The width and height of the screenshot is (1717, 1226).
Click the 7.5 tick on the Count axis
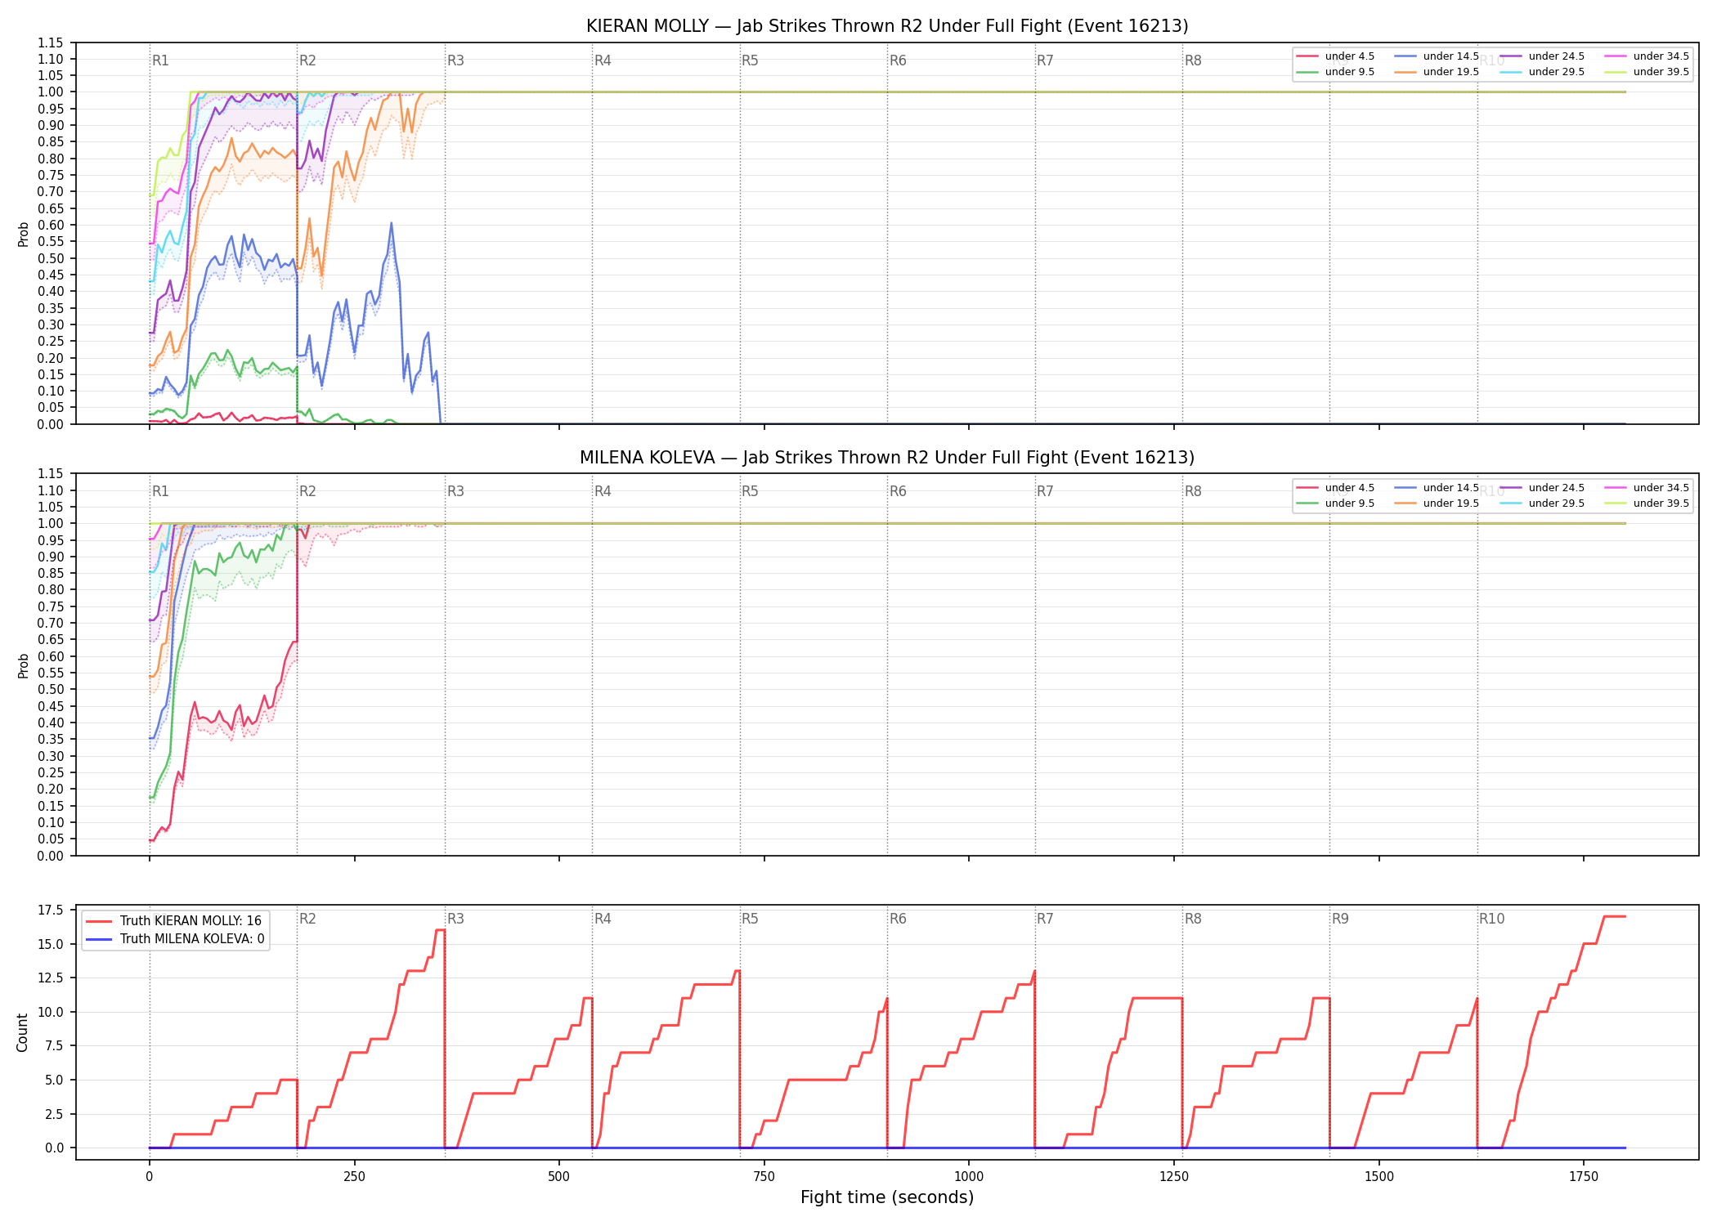[54, 1046]
